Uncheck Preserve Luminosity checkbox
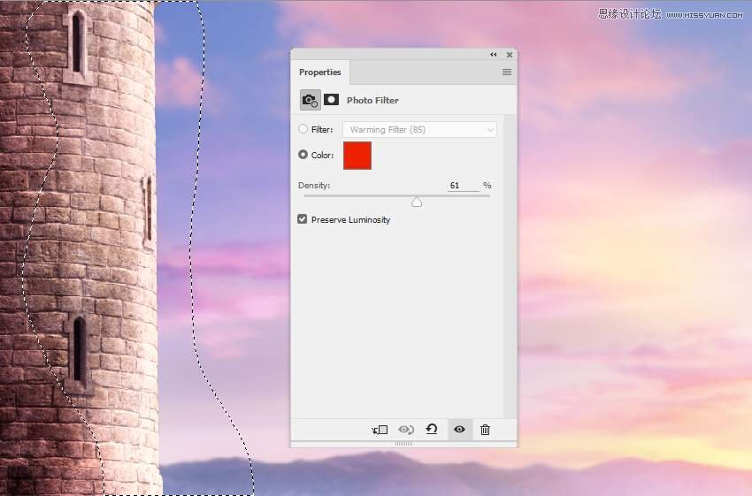Image resolution: width=752 pixels, height=496 pixels. click(x=303, y=219)
